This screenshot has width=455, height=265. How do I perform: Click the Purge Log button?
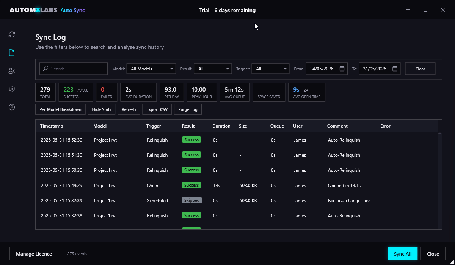(x=188, y=109)
